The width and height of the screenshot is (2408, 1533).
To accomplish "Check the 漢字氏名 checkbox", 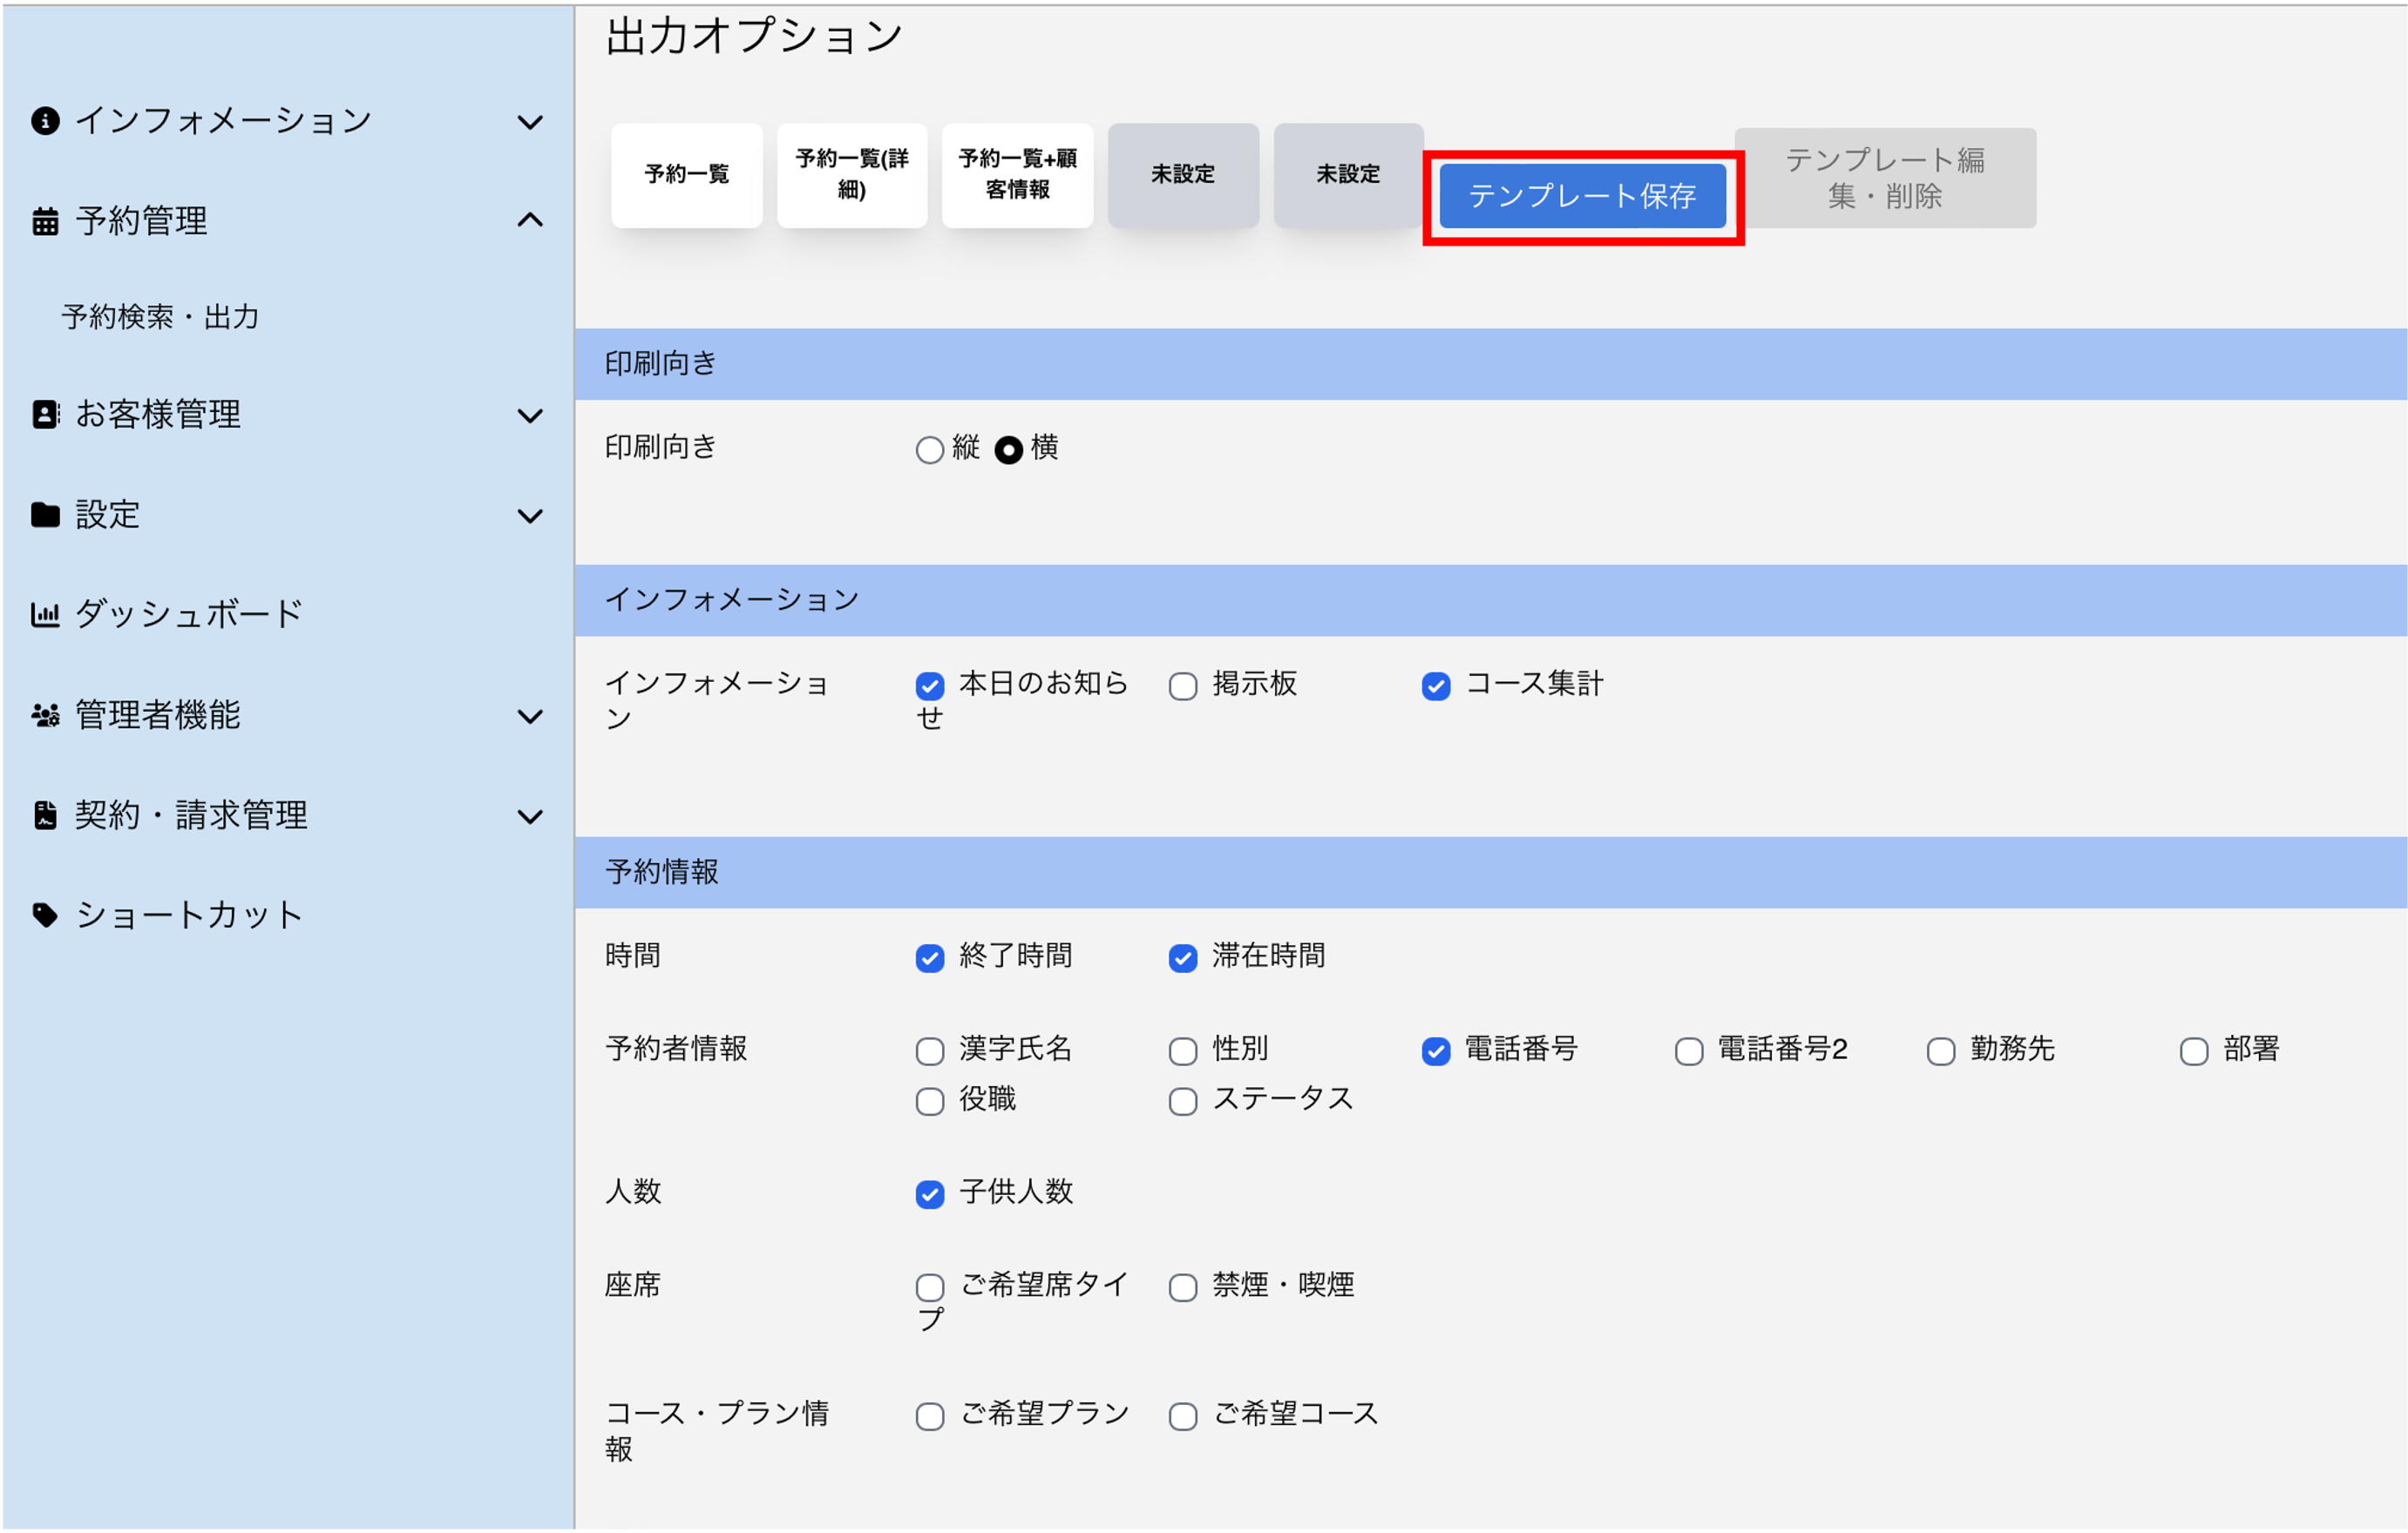I will coord(930,1052).
